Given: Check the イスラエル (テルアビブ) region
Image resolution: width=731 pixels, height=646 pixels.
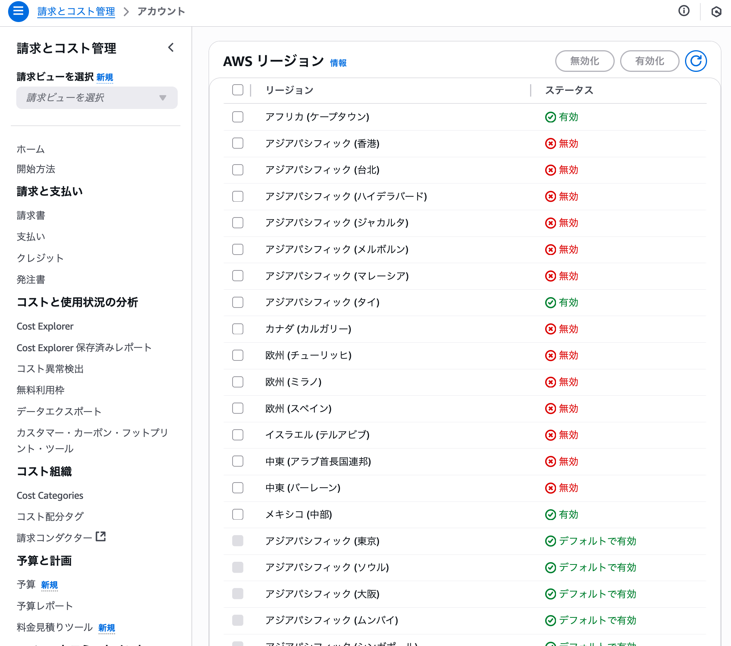Looking at the screenshot, I should (238, 435).
